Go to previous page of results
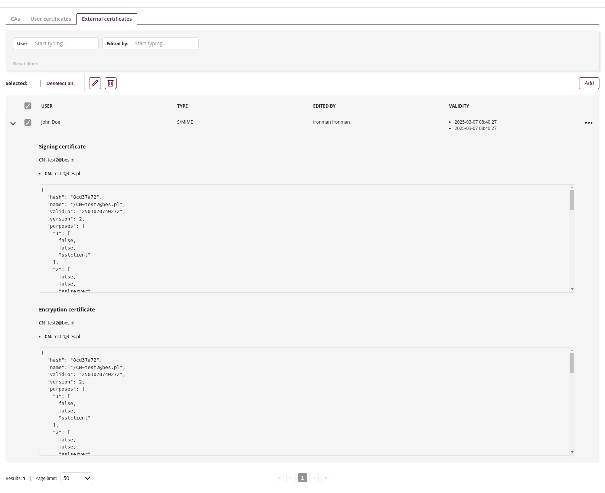 (291, 478)
